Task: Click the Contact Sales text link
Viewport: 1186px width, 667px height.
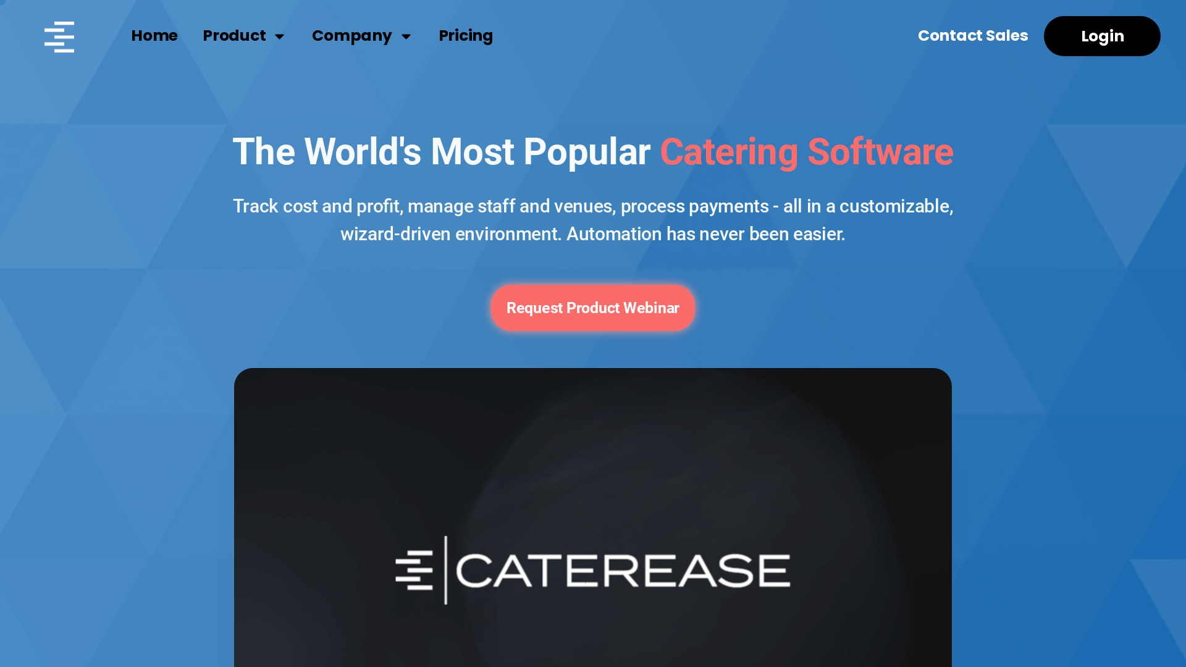Action: pos(973,36)
